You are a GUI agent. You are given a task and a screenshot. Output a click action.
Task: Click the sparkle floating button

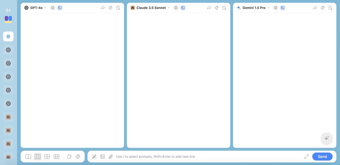(x=326, y=138)
